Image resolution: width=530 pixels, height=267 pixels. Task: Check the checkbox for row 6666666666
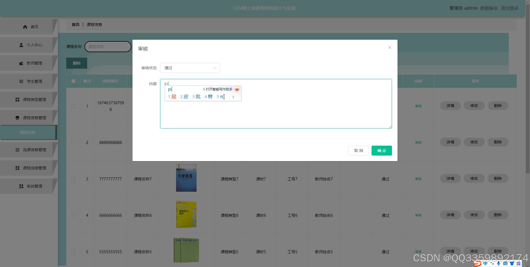[73, 215]
